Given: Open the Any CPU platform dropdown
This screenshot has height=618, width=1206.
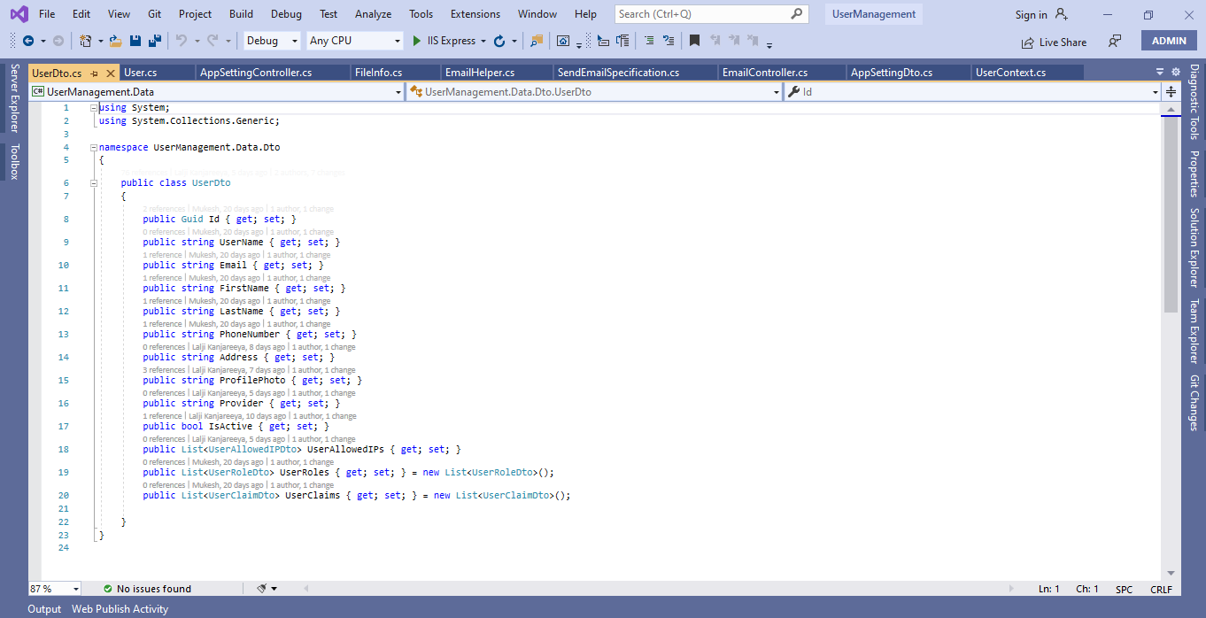Looking at the screenshot, I should (x=355, y=41).
